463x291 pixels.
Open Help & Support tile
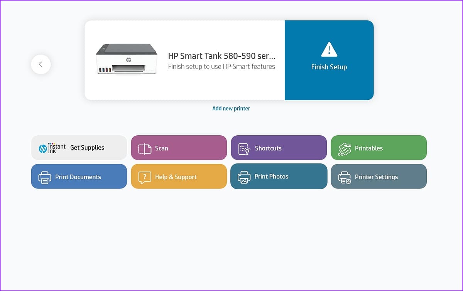coord(179,177)
